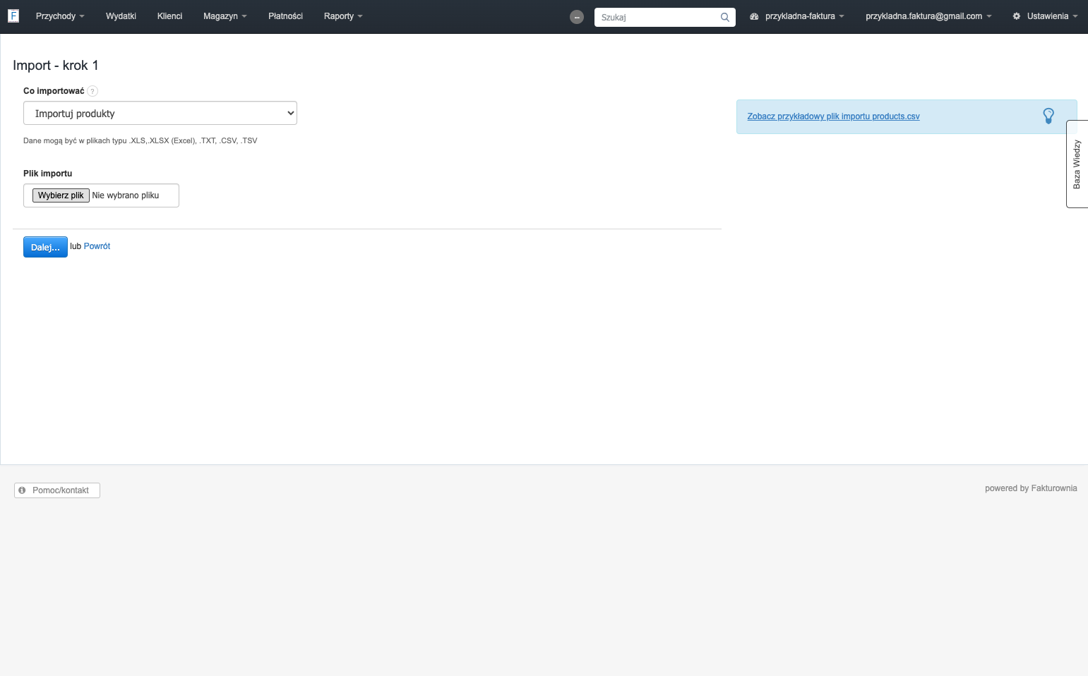1088x676 pixels.
Task: Open the Baza Wiedzy side tab
Action: click(1077, 164)
